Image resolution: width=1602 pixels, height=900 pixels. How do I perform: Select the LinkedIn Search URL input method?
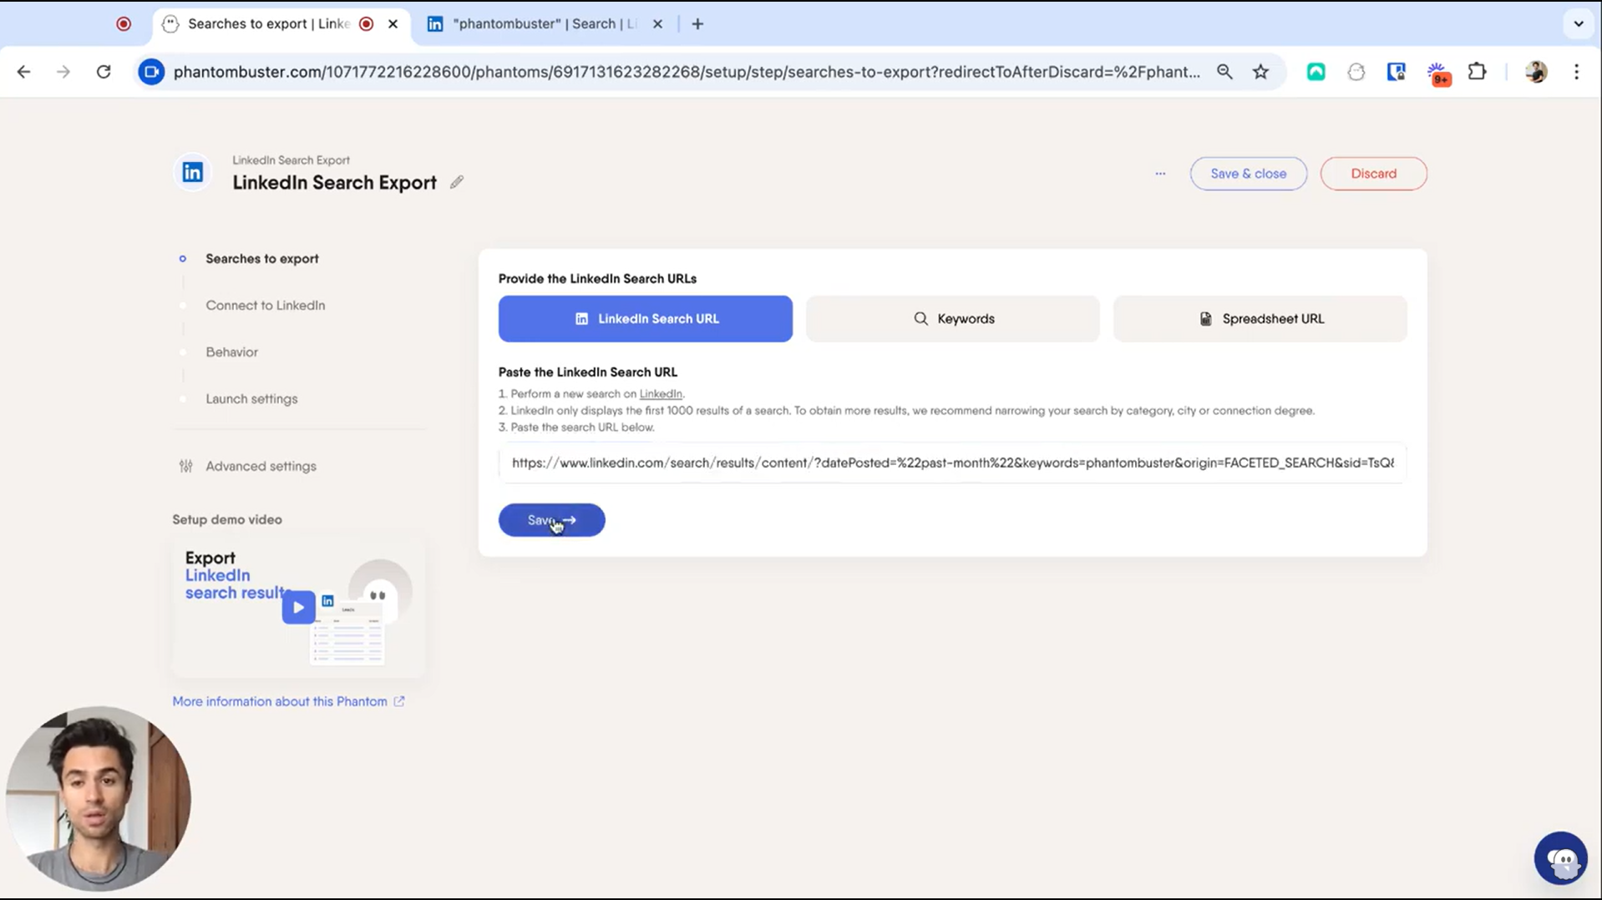click(645, 318)
